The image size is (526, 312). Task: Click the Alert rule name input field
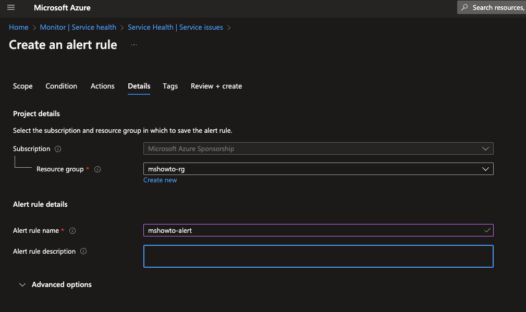click(319, 230)
